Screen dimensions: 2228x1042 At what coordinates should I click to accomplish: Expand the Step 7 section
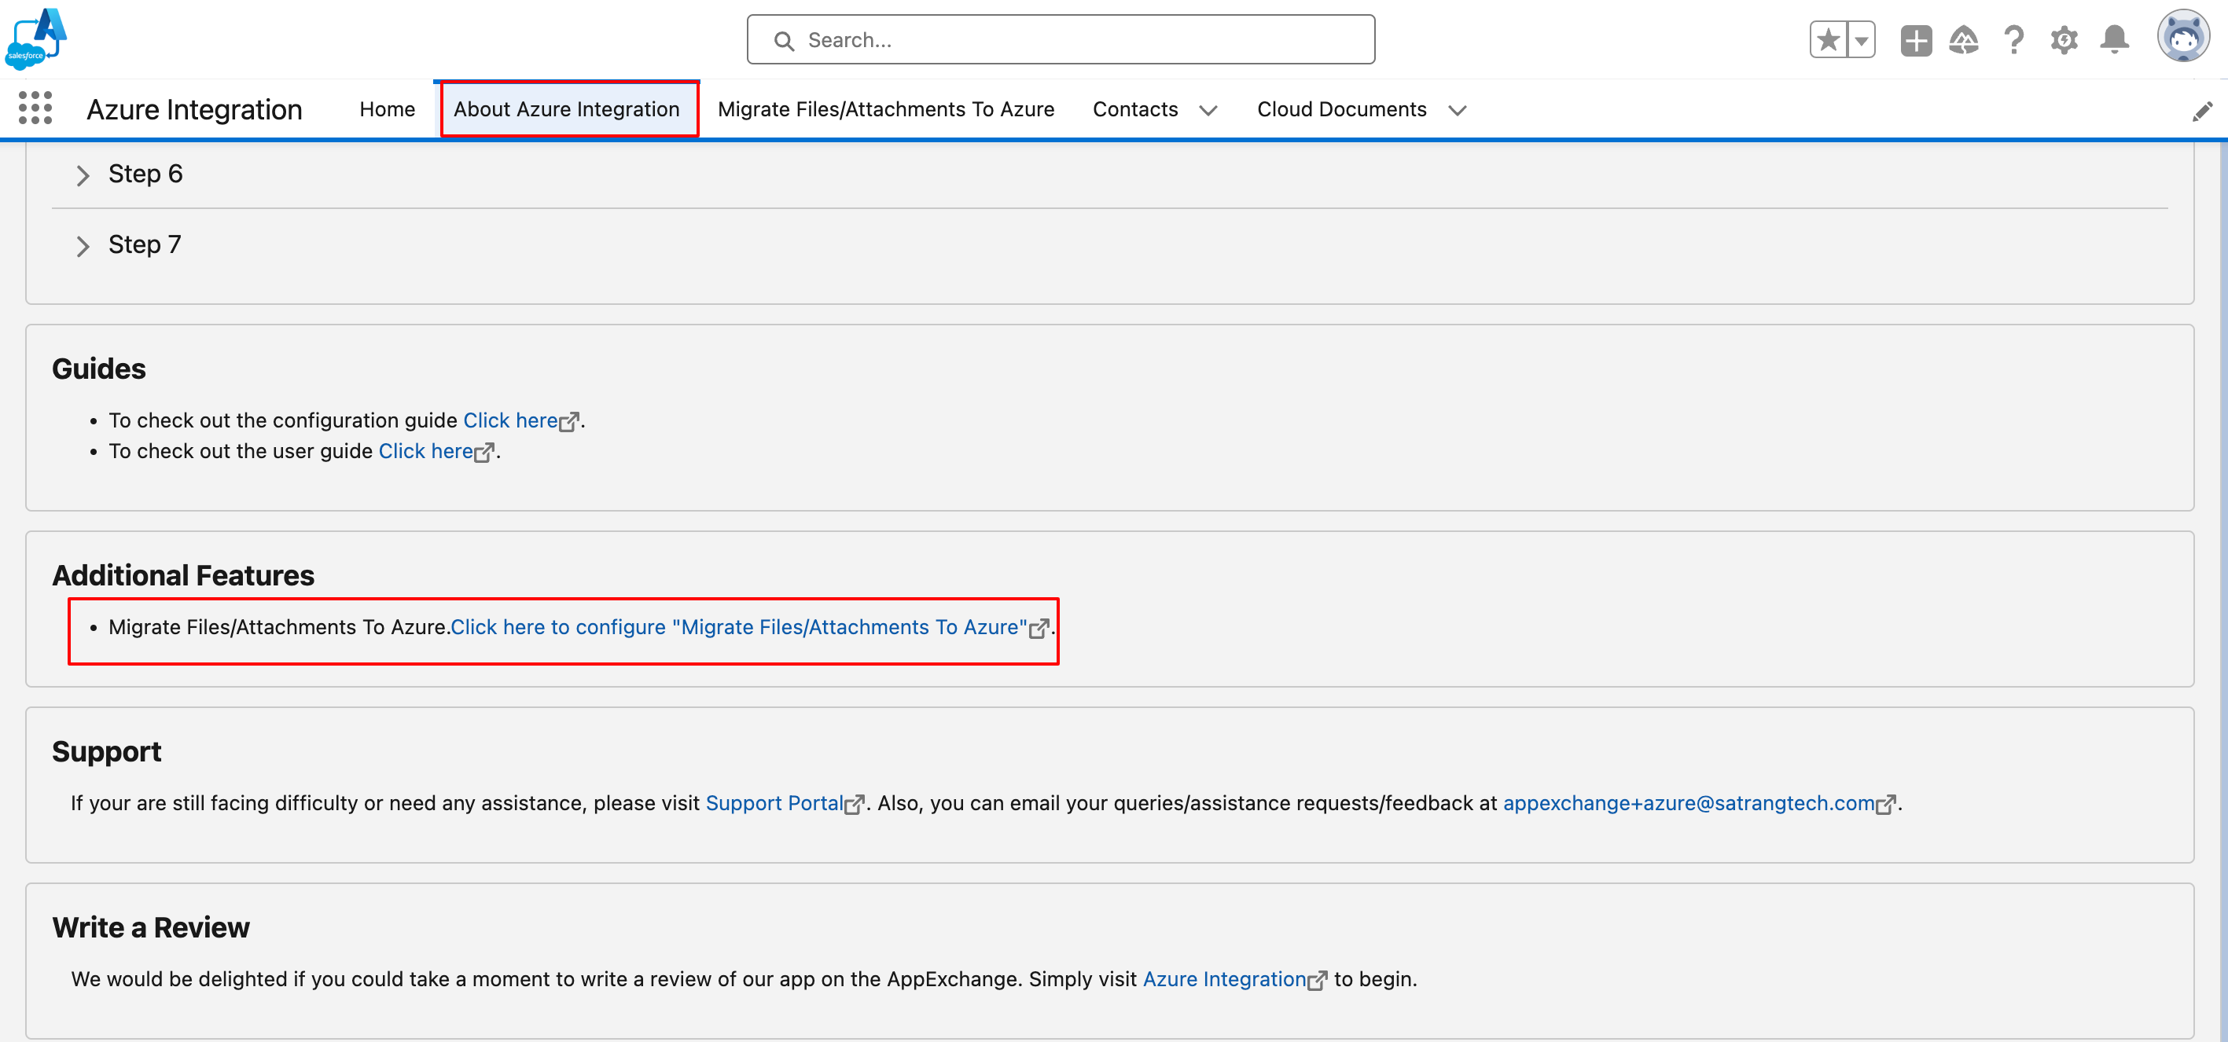coord(83,247)
